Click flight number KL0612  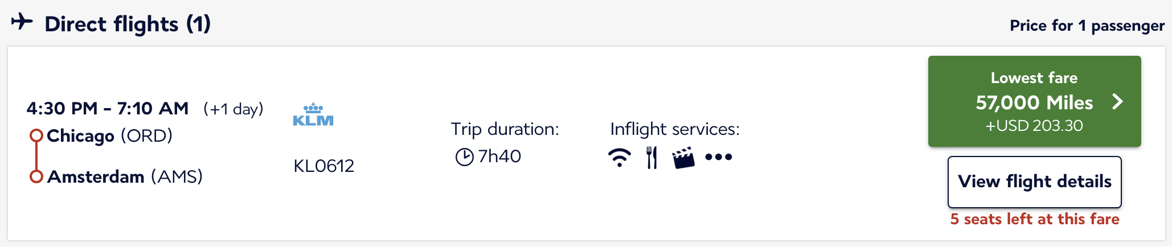[x=323, y=166]
